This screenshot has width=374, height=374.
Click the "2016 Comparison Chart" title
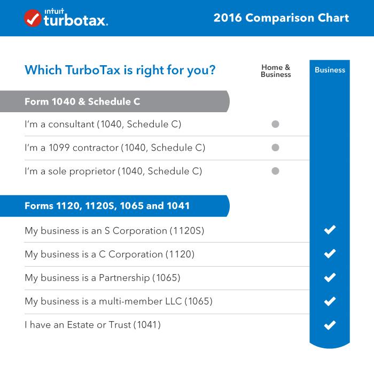pyautogui.click(x=281, y=18)
